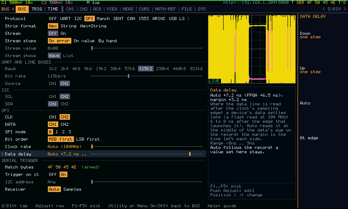Select 230k4 baud rate
This screenshot has width=348, height=209.
162,69
